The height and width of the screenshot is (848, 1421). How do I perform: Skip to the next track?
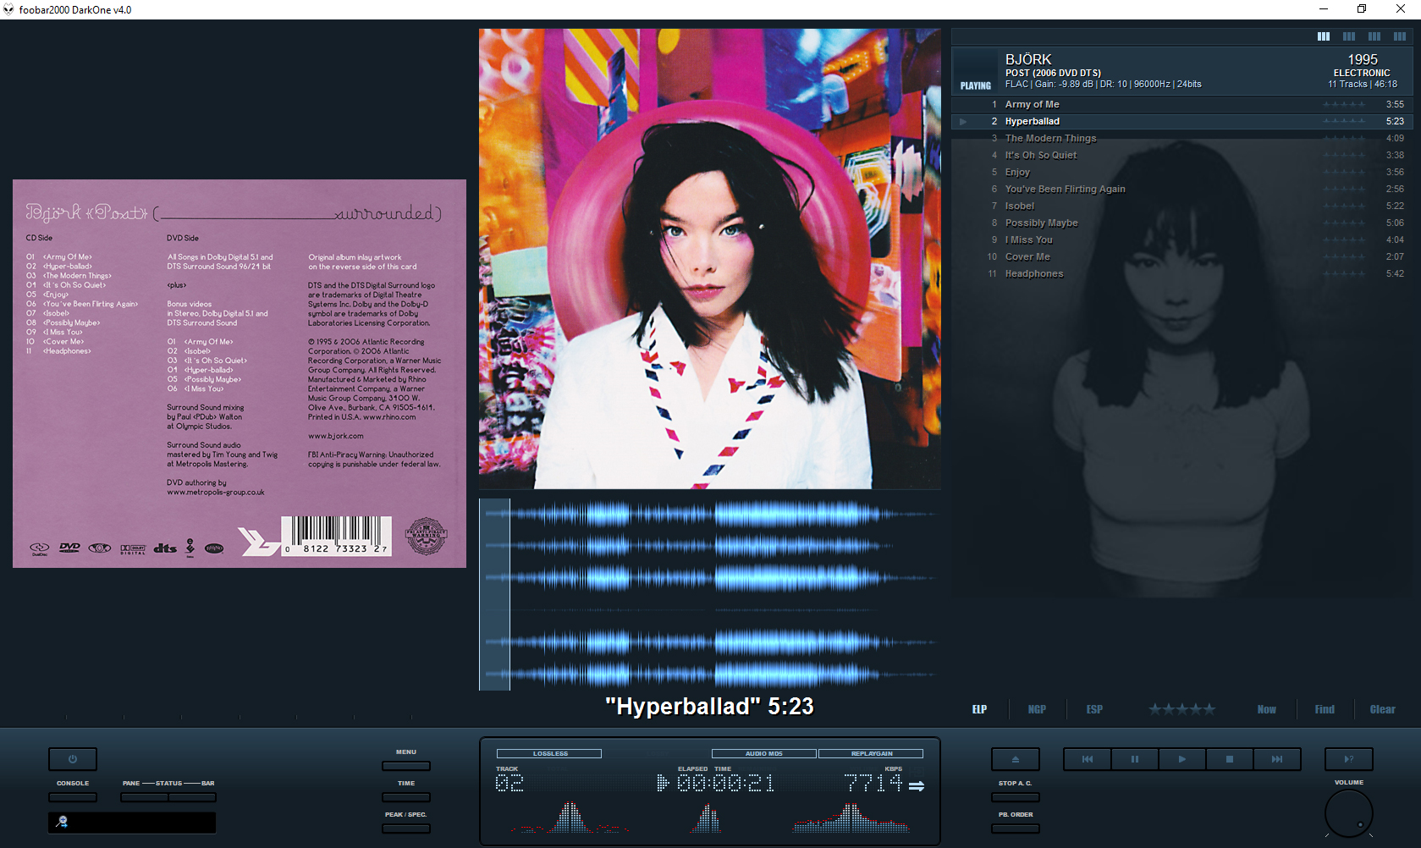[1277, 759]
